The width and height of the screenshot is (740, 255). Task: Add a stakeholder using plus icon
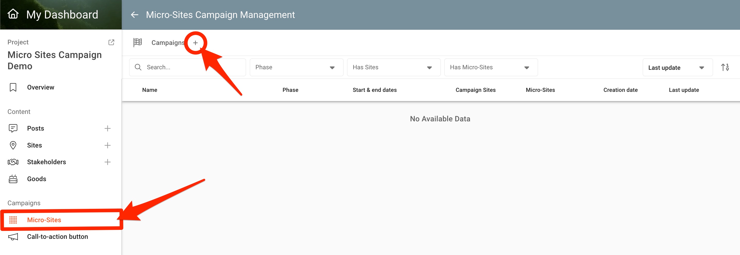pos(108,162)
